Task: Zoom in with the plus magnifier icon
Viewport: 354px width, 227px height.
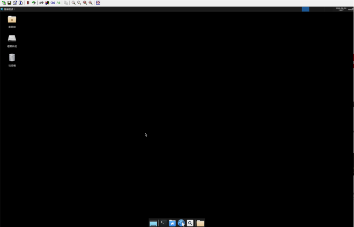Action: pos(73,3)
